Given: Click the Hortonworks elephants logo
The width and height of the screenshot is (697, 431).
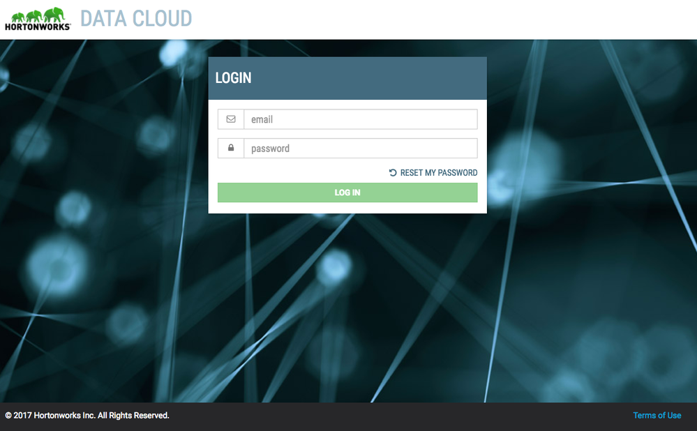Looking at the screenshot, I should 38,19.
